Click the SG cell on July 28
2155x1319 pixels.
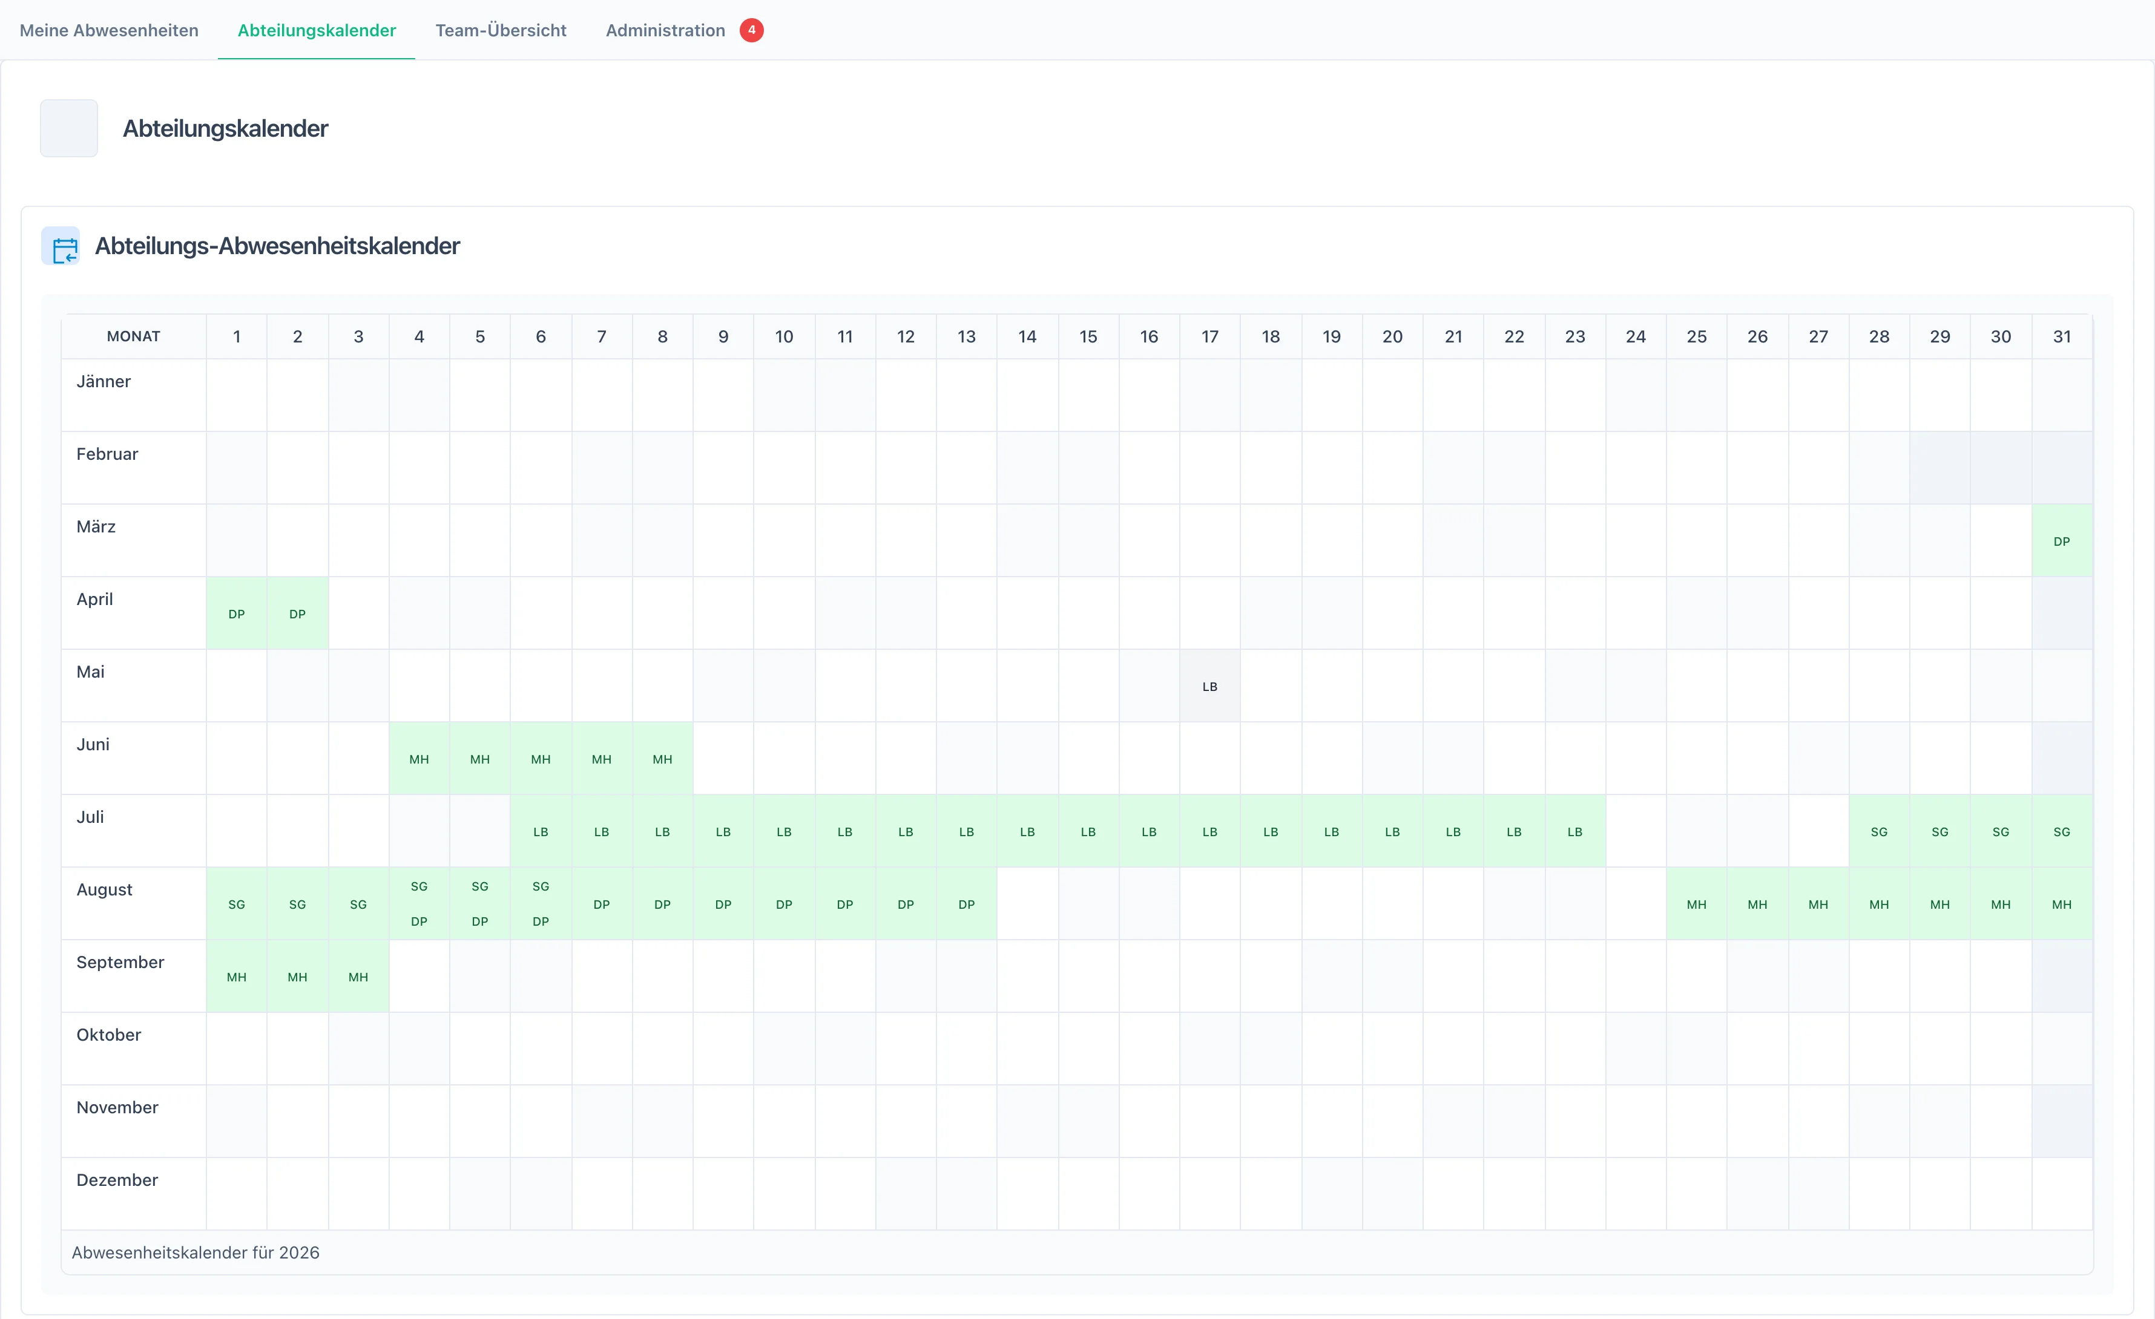coord(1880,831)
